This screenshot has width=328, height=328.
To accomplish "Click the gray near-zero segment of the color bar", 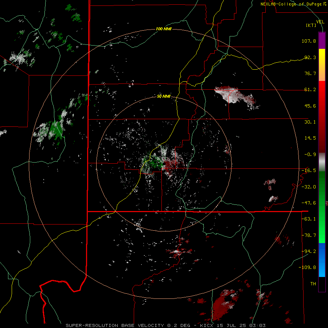I will tap(322, 162).
